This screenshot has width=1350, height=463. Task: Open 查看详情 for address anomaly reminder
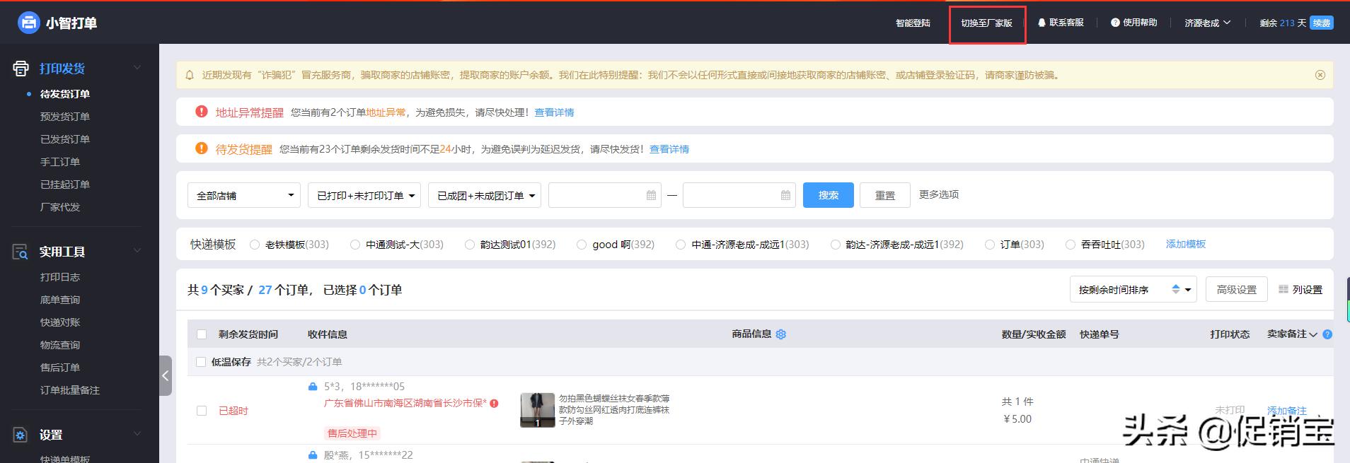(x=554, y=112)
